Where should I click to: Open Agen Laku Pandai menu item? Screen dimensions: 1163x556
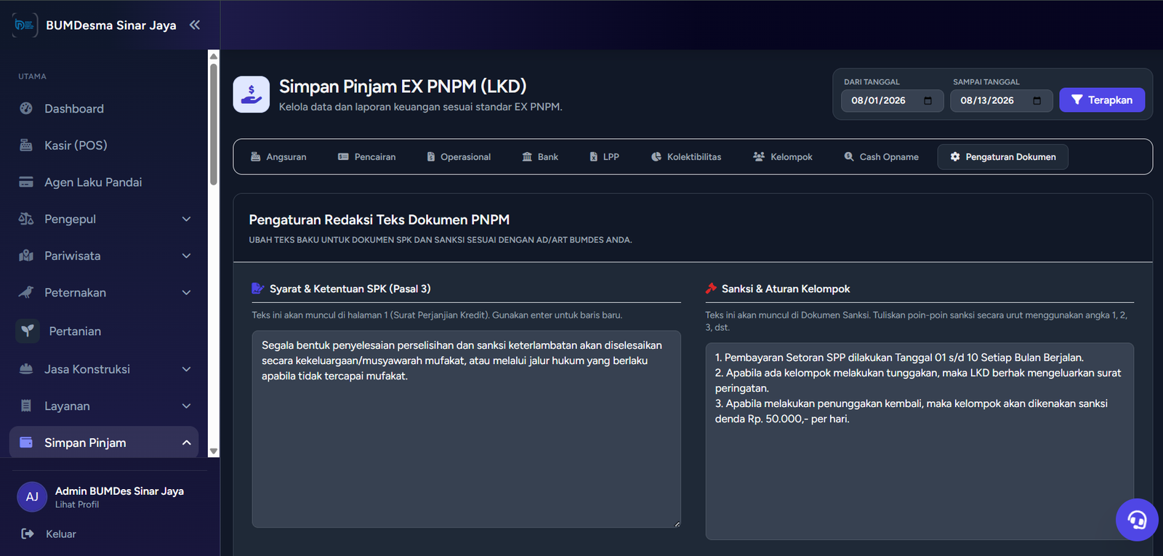click(104, 182)
